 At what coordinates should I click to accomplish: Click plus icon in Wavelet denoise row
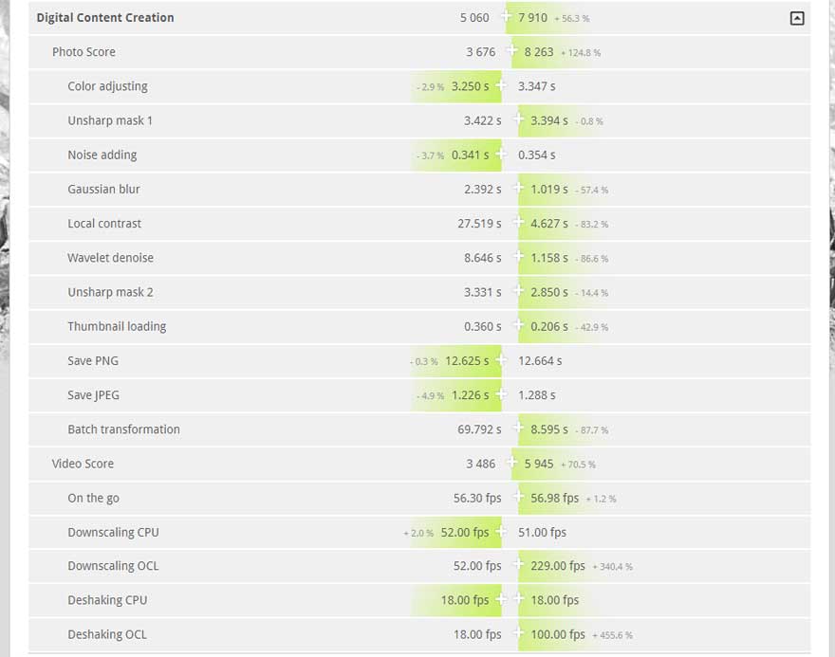click(518, 256)
